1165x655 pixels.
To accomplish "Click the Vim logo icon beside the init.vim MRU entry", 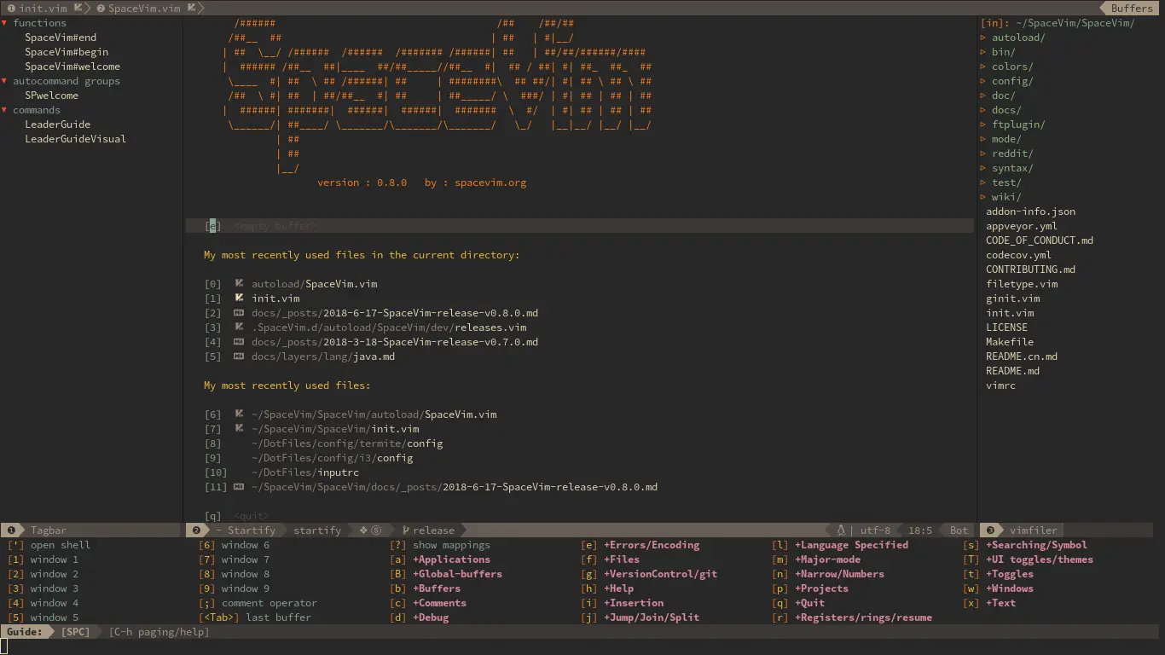I will pos(240,299).
